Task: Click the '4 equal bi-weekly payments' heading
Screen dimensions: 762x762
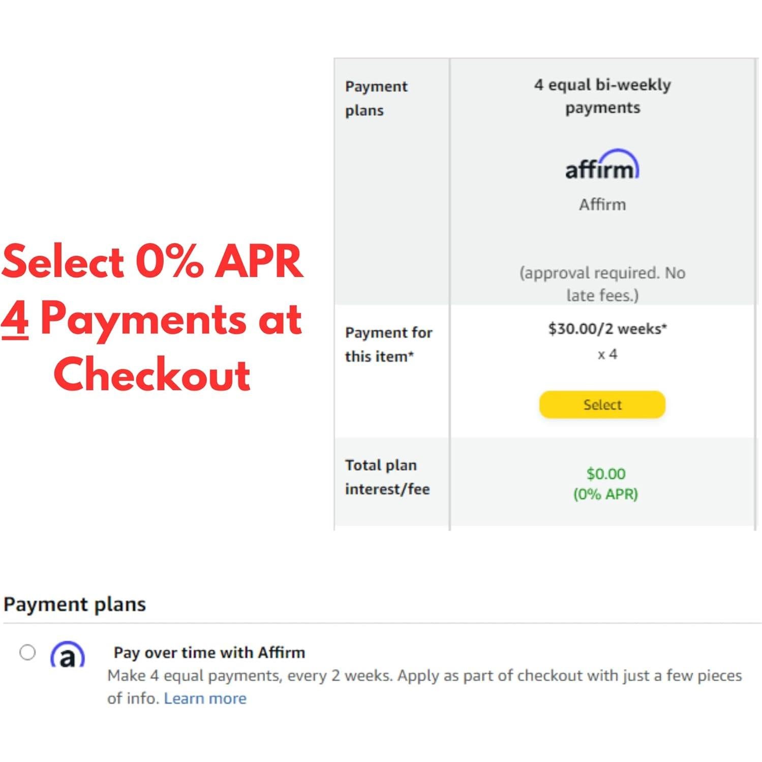Action: click(602, 96)
